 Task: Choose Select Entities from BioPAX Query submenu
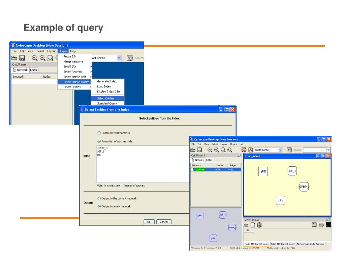108,98
